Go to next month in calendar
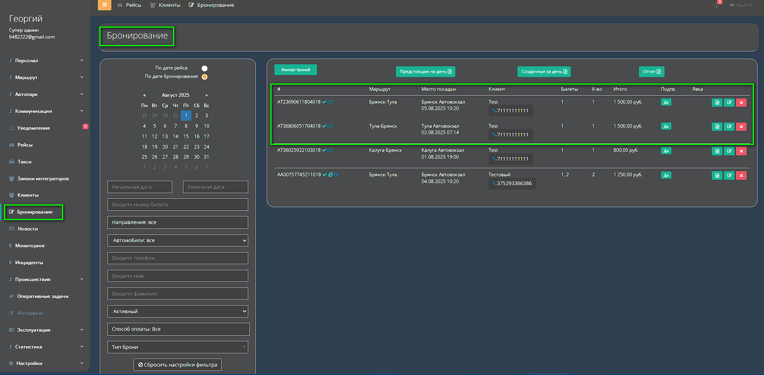The image size is (764, 375). click(206, 95)
